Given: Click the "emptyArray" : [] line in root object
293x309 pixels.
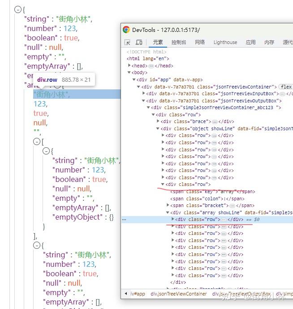Looking at the screenshot, I should coord(53,66).
